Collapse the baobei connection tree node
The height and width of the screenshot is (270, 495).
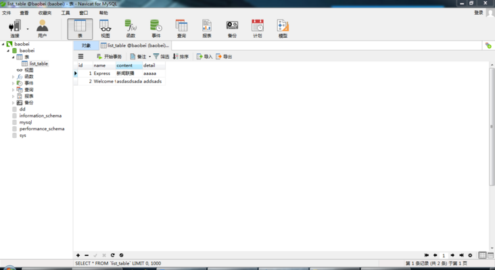click(3, 44)
